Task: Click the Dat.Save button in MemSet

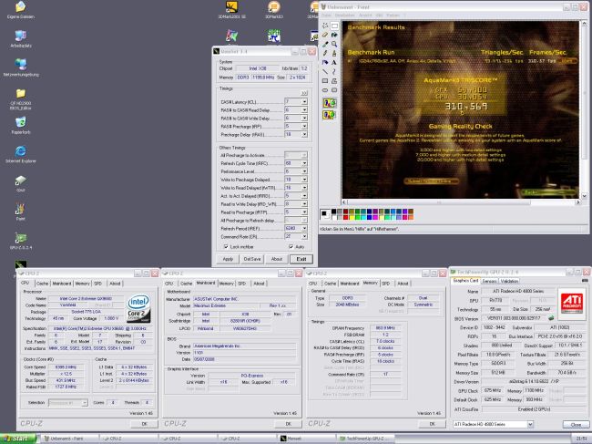Action: point(251,259)
